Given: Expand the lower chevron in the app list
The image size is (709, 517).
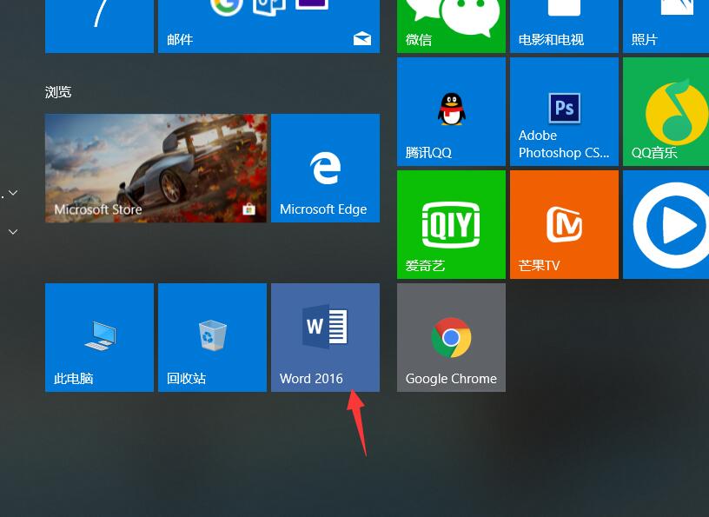Looking at the screenshot, I should (13, 232).
